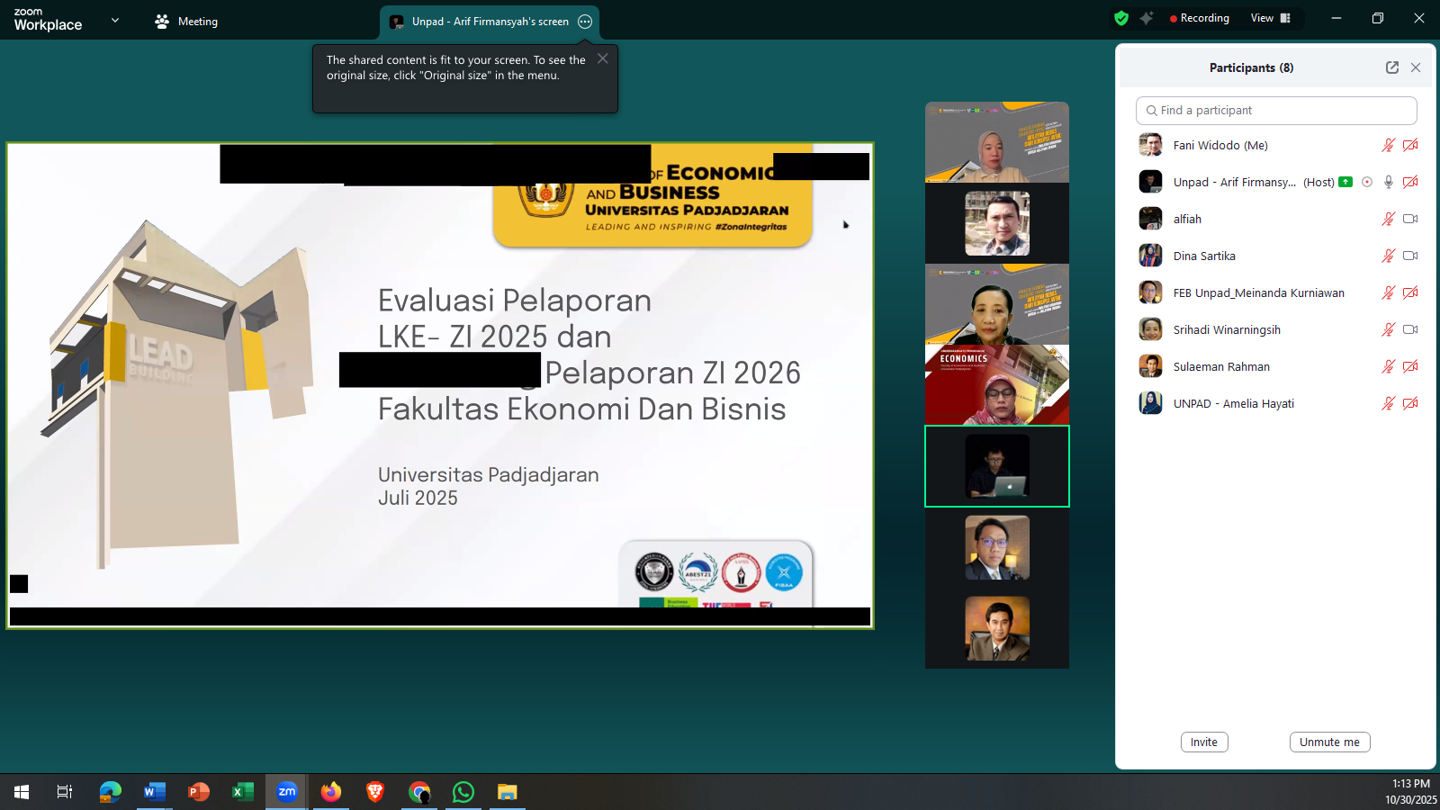
Task: Toggle host Arif Firmansyah's microphone icon
Action: pyautogui.click(x=1389, y=182)
